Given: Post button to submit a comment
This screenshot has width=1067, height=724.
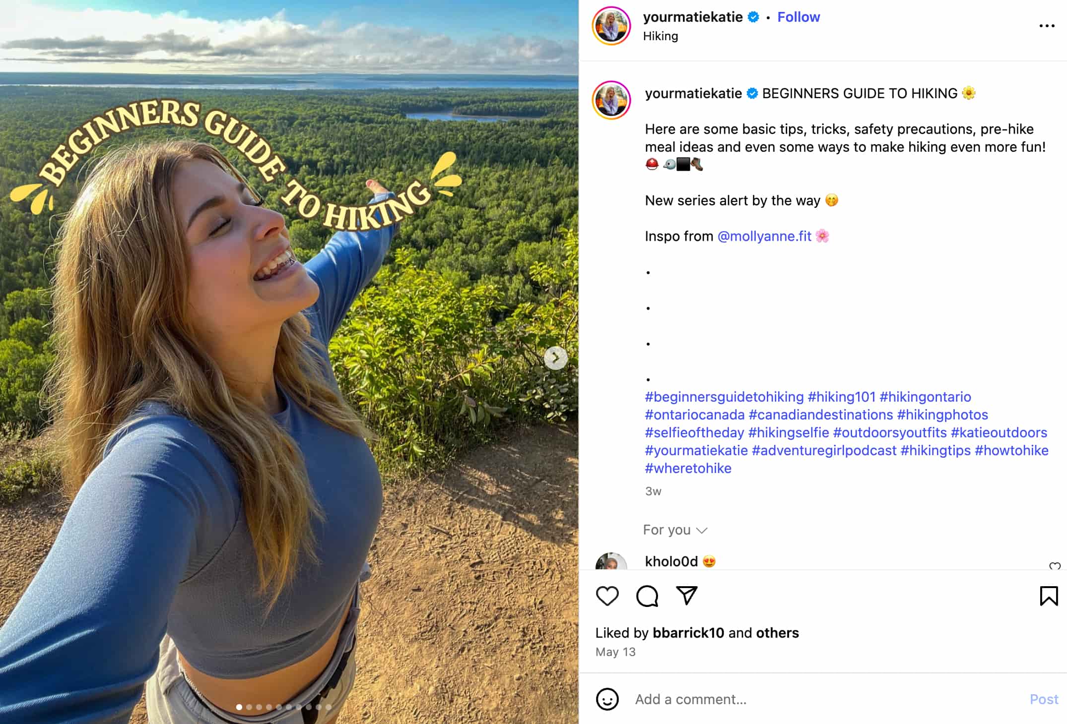Looking at the screenshot, I should pos(1044,699).
